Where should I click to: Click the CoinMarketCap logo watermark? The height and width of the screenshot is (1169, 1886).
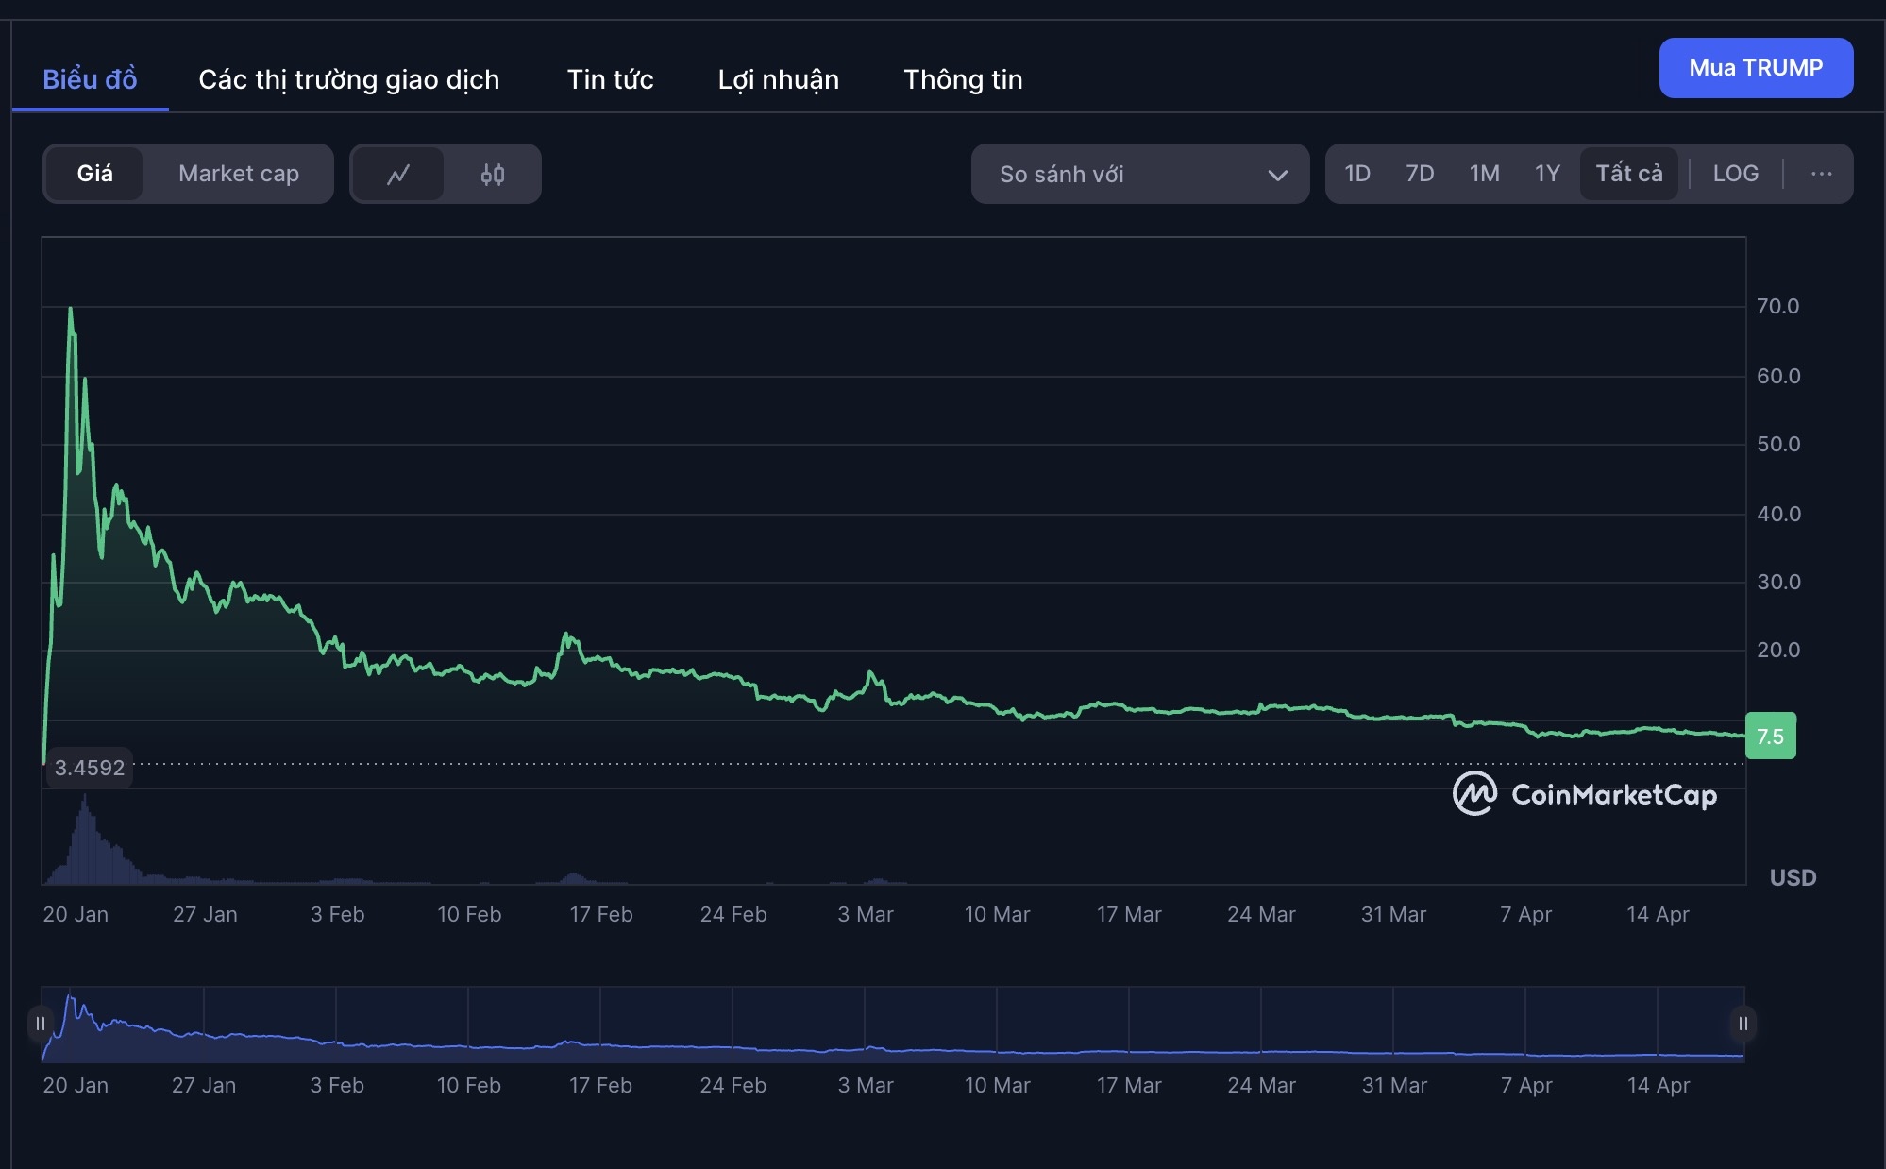click(1585, 794)
